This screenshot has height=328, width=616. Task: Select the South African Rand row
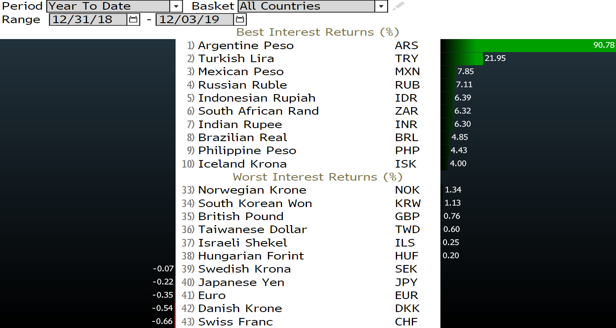click(x=308, y=111)
